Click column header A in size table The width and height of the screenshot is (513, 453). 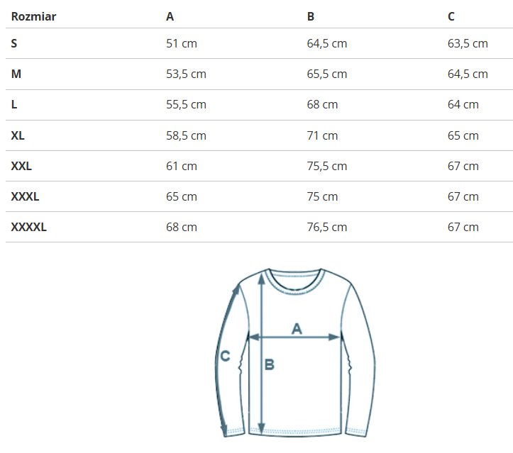coord(170,16)
